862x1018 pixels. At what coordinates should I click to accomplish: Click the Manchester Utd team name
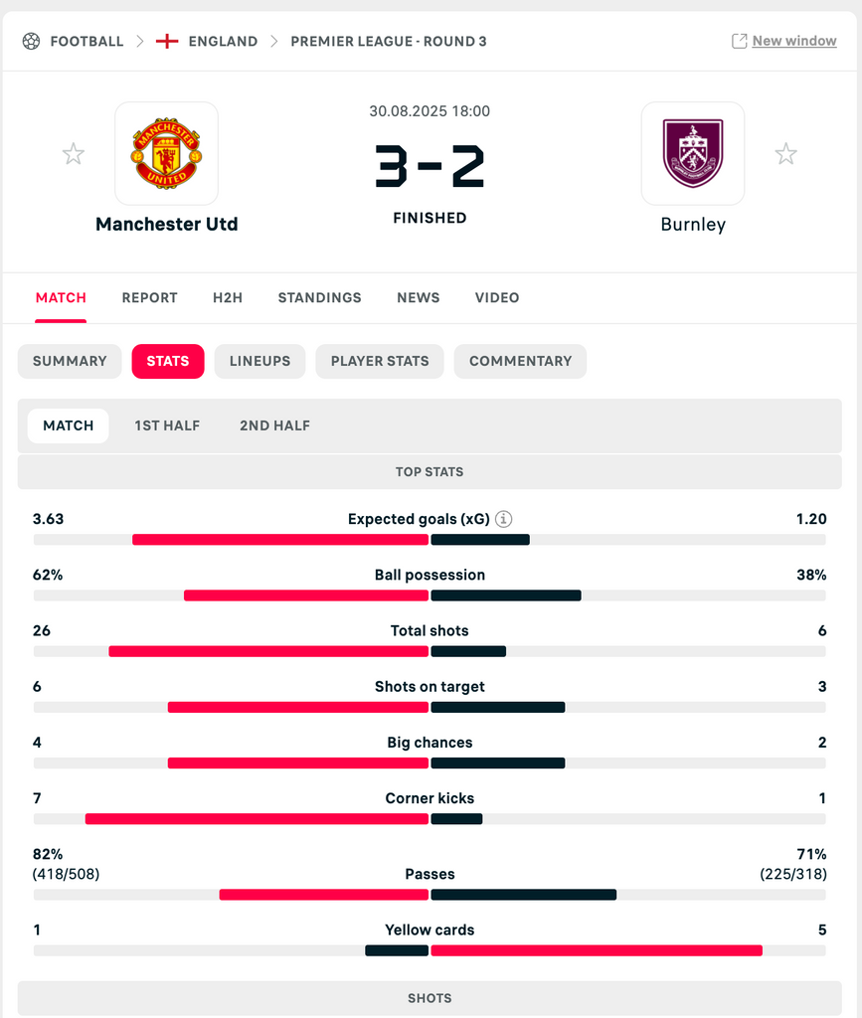coord(167,225)
